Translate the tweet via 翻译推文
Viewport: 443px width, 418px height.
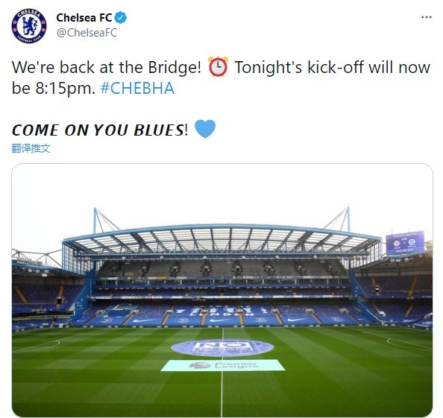coord(31,148)
